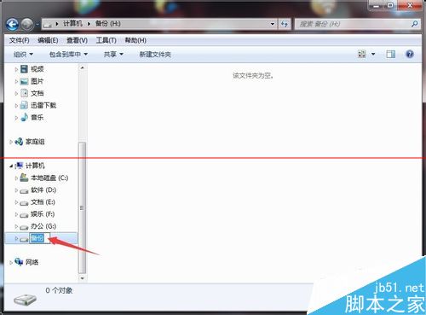This screenshot has width=426, height=315.
Task: Click 新建文件夹 button
Action: [155, 54]
